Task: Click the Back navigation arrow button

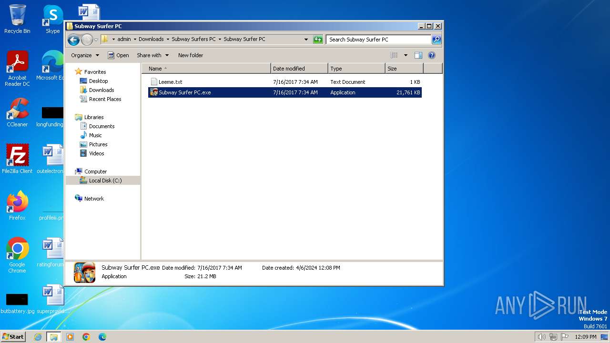Action: (73, 40)
